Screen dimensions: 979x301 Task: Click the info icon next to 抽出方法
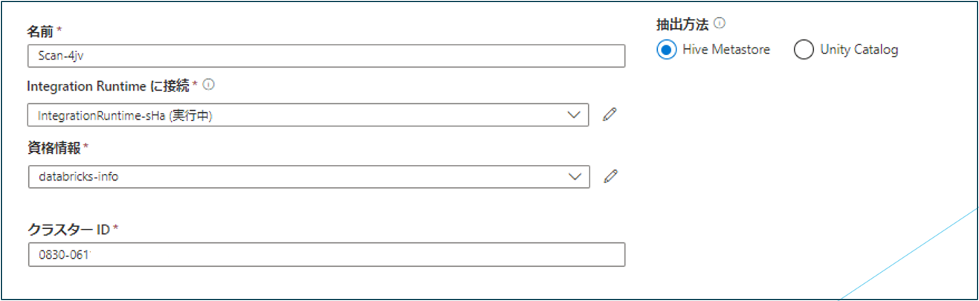pyautogui.click(x=719, y=23)
